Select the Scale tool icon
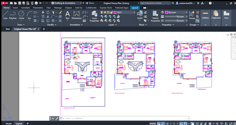 point(48,21)
